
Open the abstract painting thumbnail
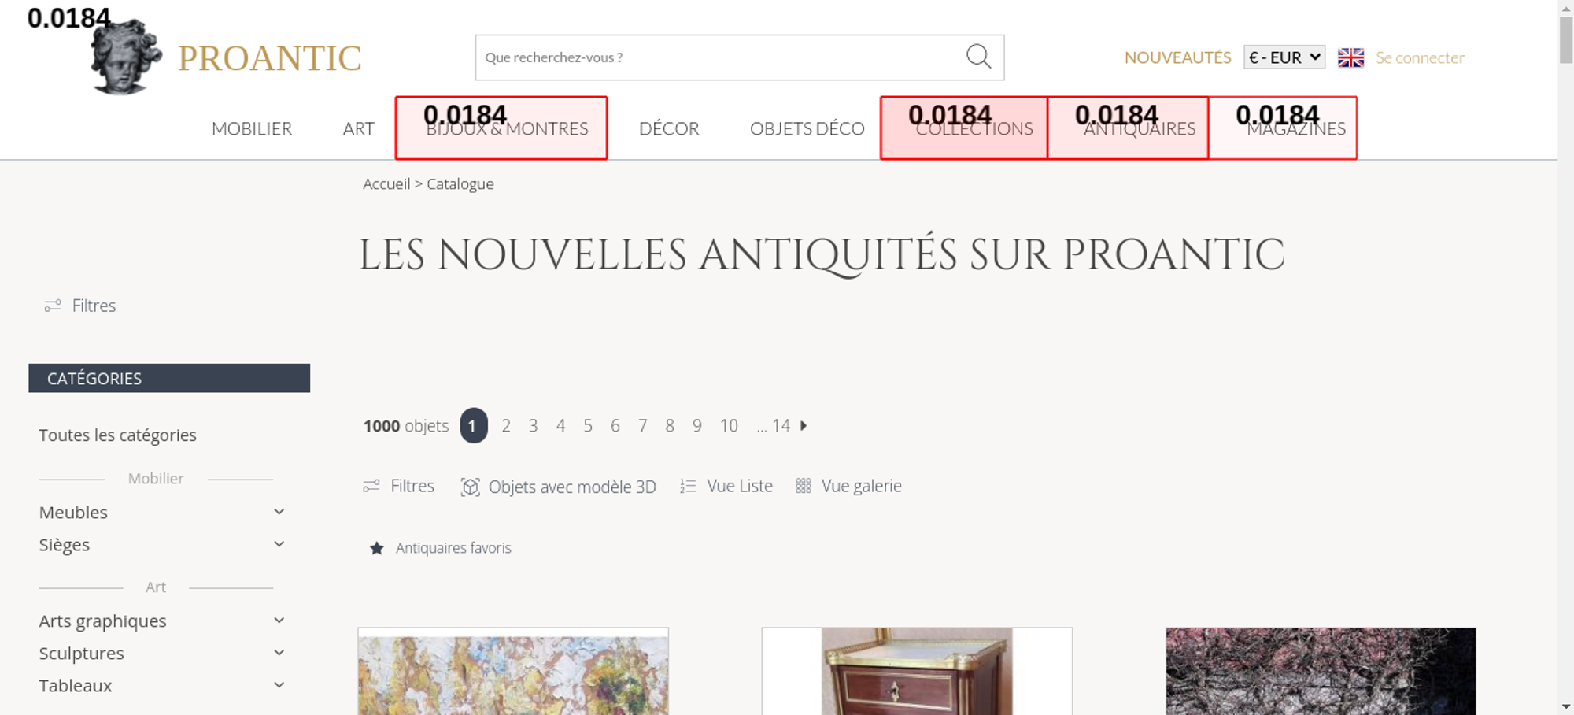coord(513,671)
